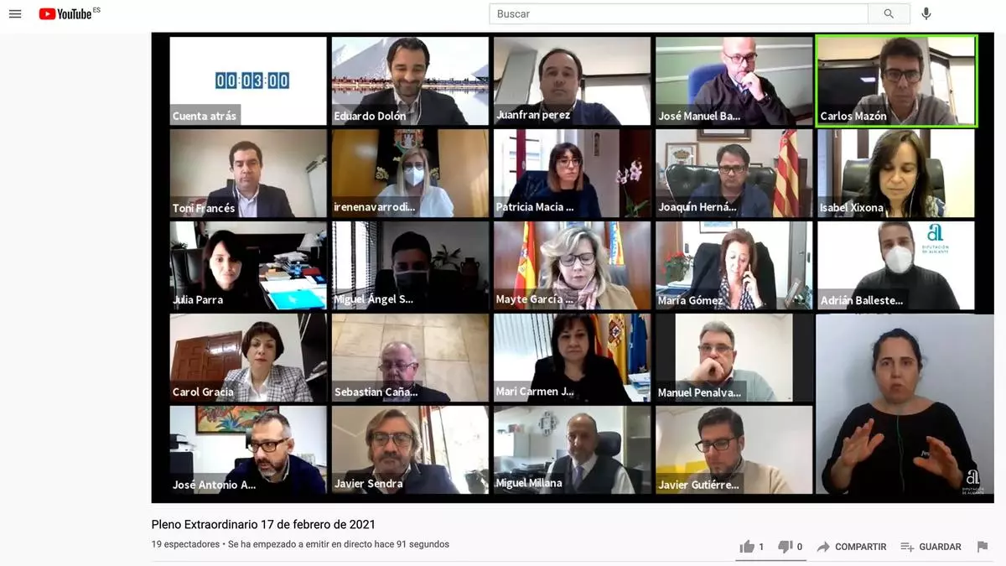The height and width of the screenshot is (566, 1006).
Task: Save video with the GUARDAR button
Action: 931,547
